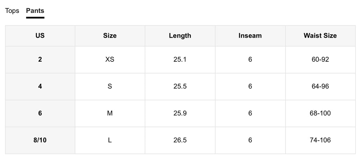This screenshot has height=160, width=358.
Task: Click the 25.1 length cell
Action: click(180, 60)
